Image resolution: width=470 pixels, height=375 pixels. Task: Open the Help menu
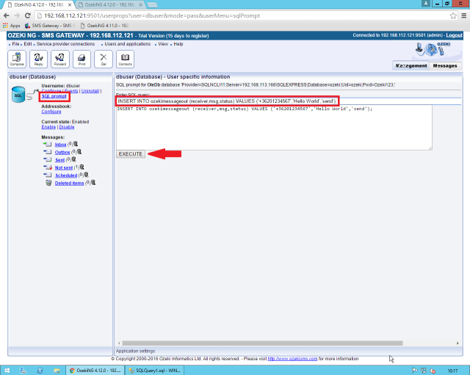tap(178, 44)
